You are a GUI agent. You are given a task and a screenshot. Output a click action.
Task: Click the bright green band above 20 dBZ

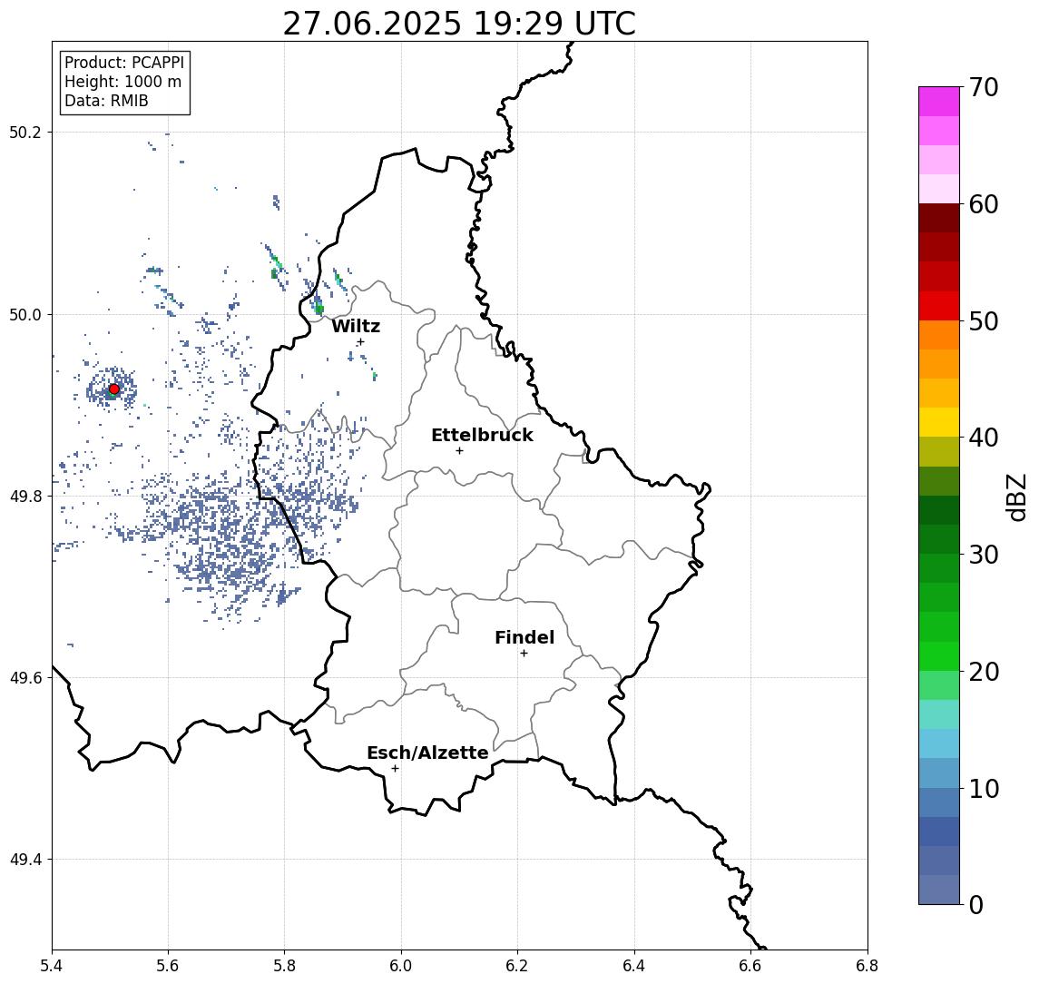939,655
